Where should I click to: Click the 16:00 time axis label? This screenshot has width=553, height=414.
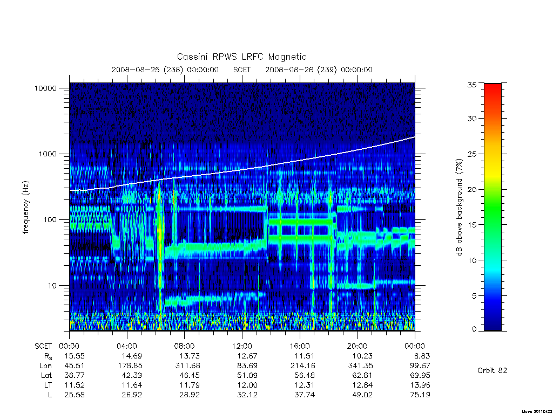(x=299, y=346)
